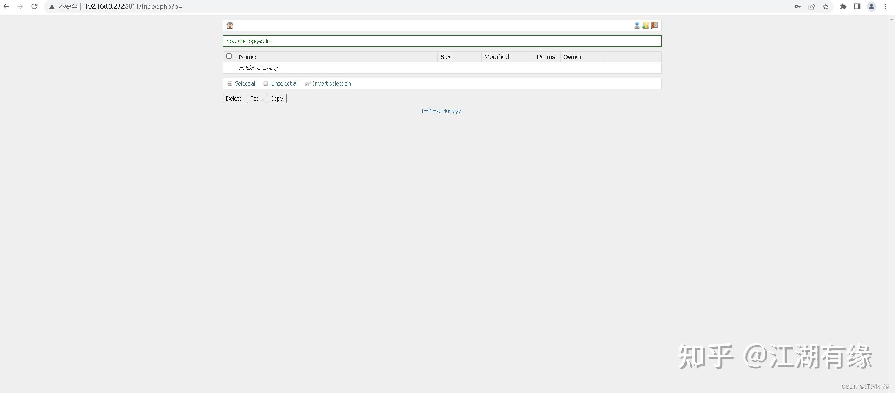The height and width of the screenshot is (393, 895).
Task: Click "Invert selection"
Action: tap(331, 83)
